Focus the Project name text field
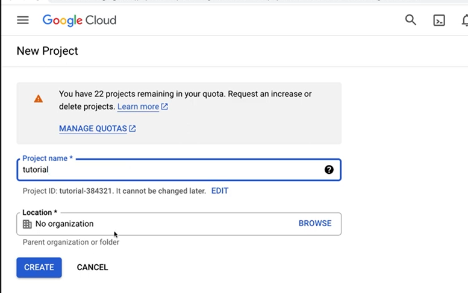The image size is (468, 293). (169, 170)
